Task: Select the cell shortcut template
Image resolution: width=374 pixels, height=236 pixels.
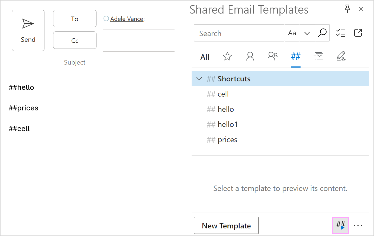Action: (280, 94)
